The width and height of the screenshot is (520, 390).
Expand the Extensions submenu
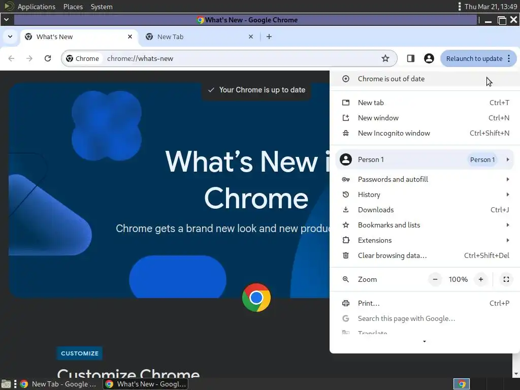tap(425, 240)
